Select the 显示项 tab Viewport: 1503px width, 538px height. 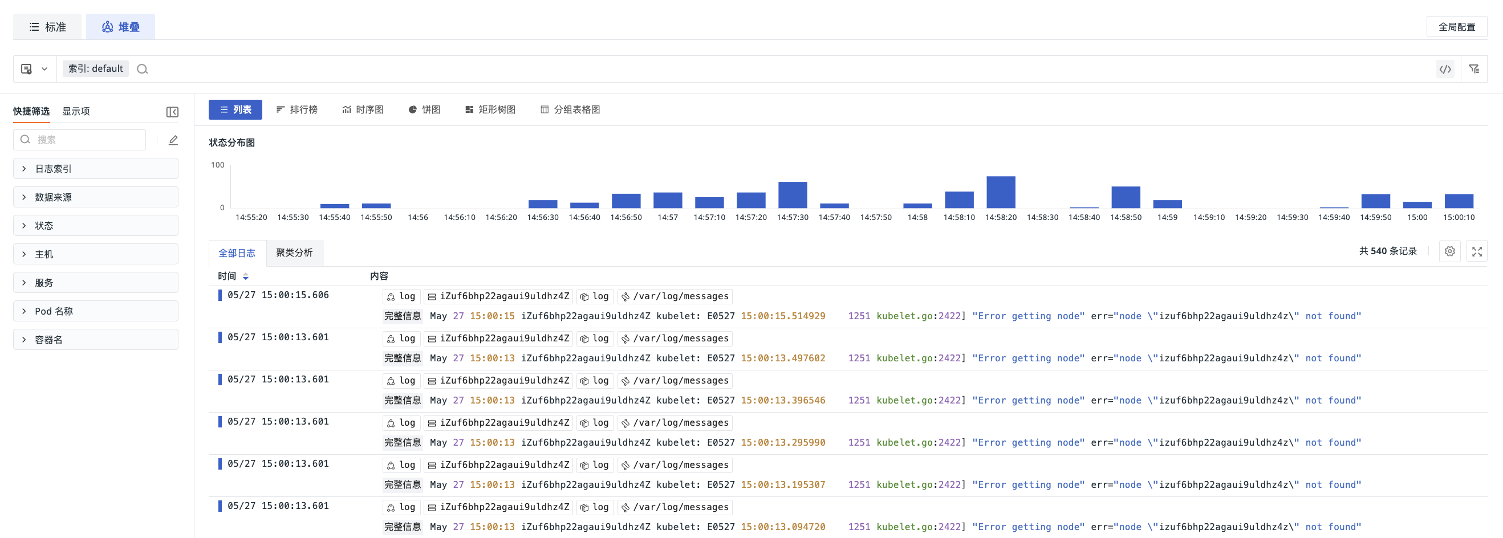coord(76,111)
